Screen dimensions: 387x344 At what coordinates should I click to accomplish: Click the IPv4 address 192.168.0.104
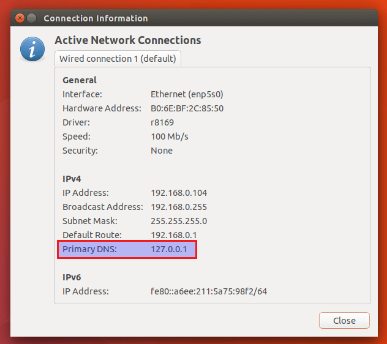(179, 193)
